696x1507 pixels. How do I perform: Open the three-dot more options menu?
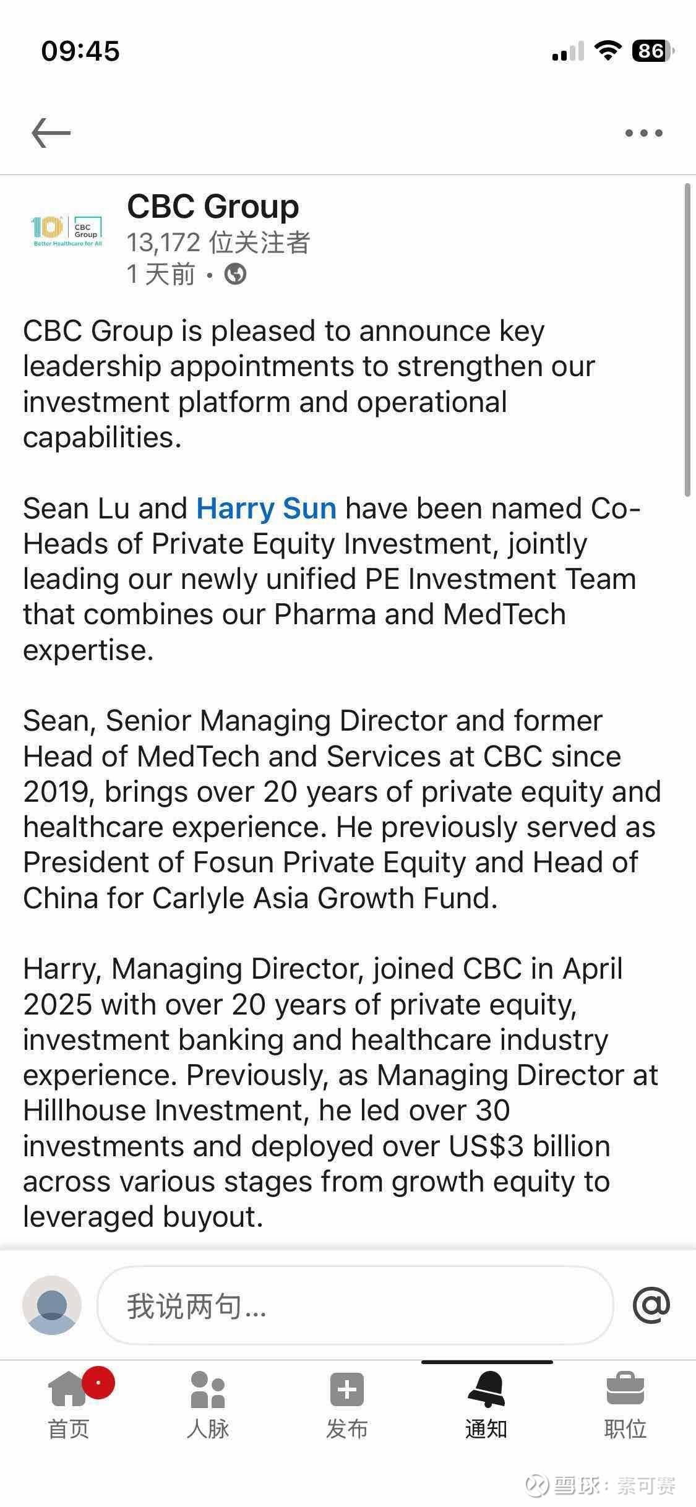click(643, 133)
